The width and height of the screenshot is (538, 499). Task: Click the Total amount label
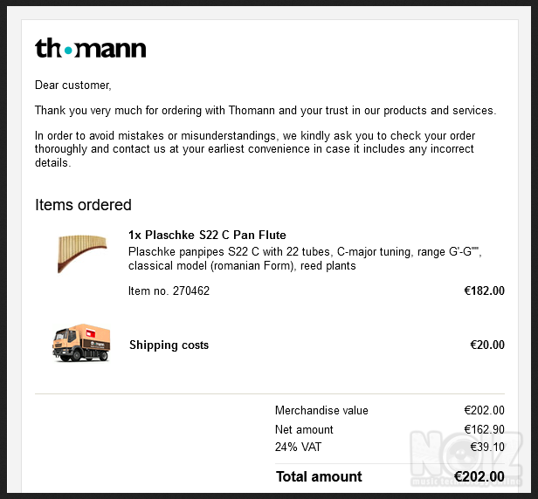pos(319,476)
